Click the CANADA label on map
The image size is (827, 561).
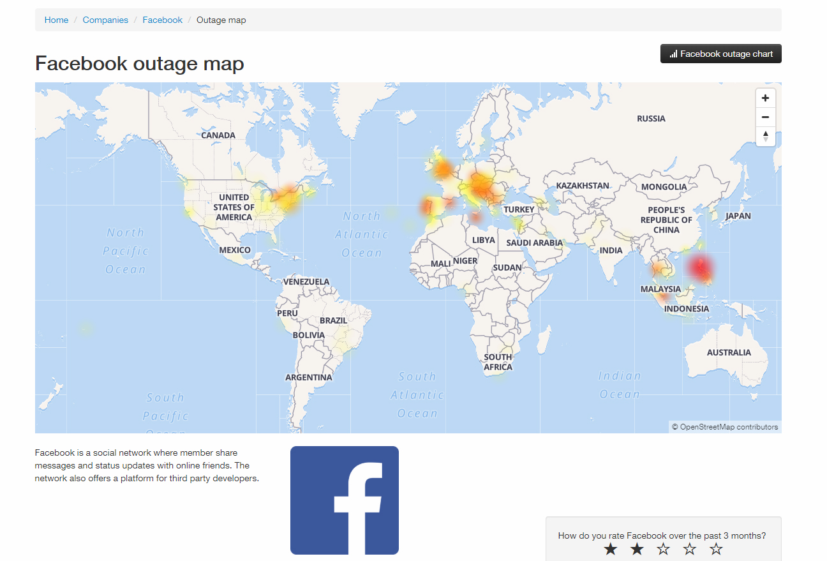click(218, 135)
